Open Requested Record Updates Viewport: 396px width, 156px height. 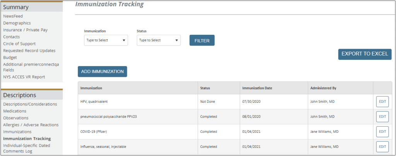[29, 51]
